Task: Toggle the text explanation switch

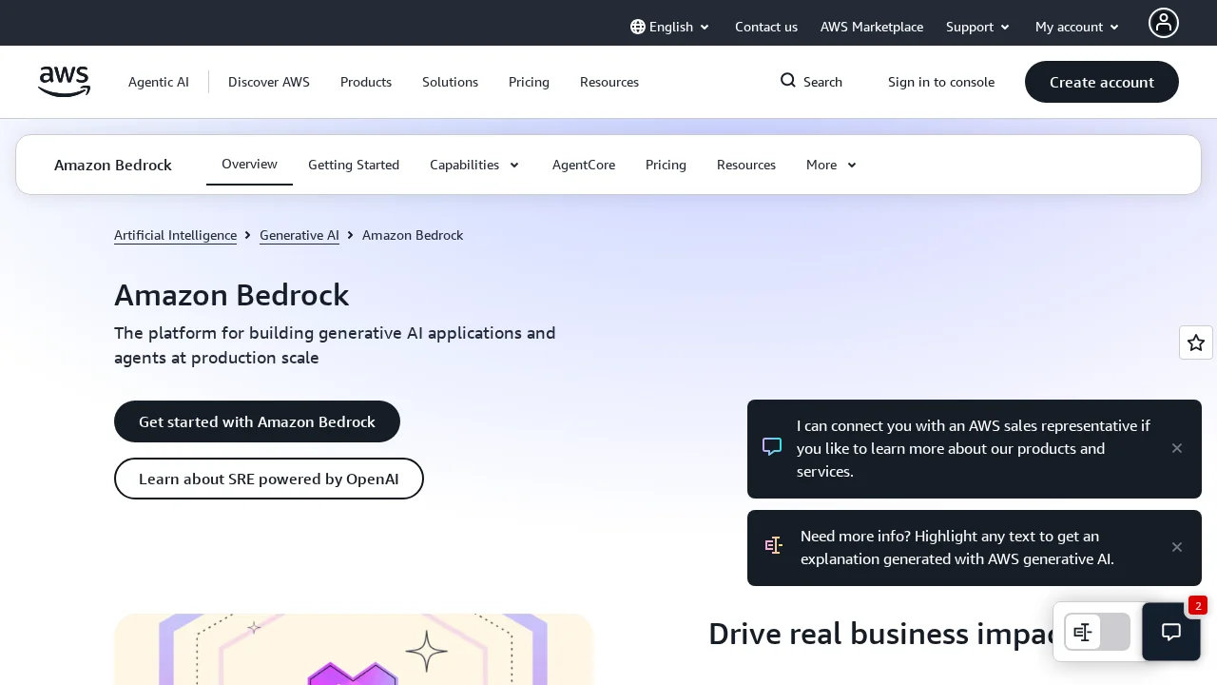Action: click(1097, 632)
